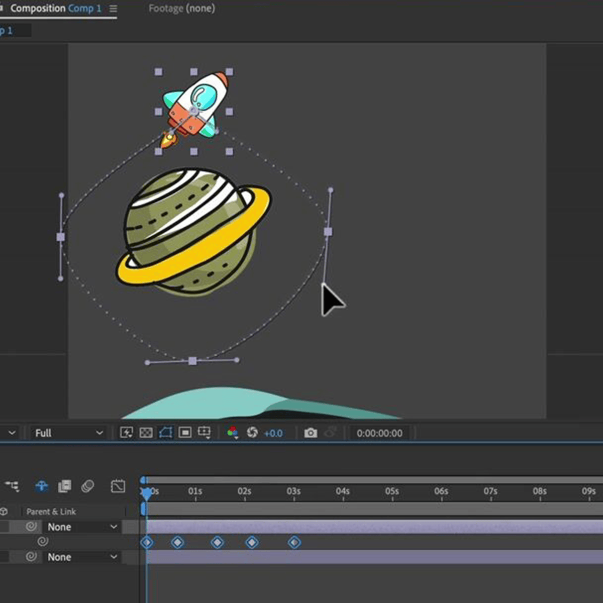Toggle the shy layers switch in timeline
The height and width of the screenshot is (603, 603).
point(42,486)
